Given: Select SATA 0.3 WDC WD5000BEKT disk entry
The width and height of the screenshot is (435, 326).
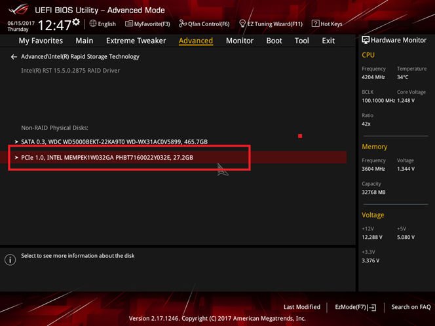Looking at the screenshot, I should [114, 141].
